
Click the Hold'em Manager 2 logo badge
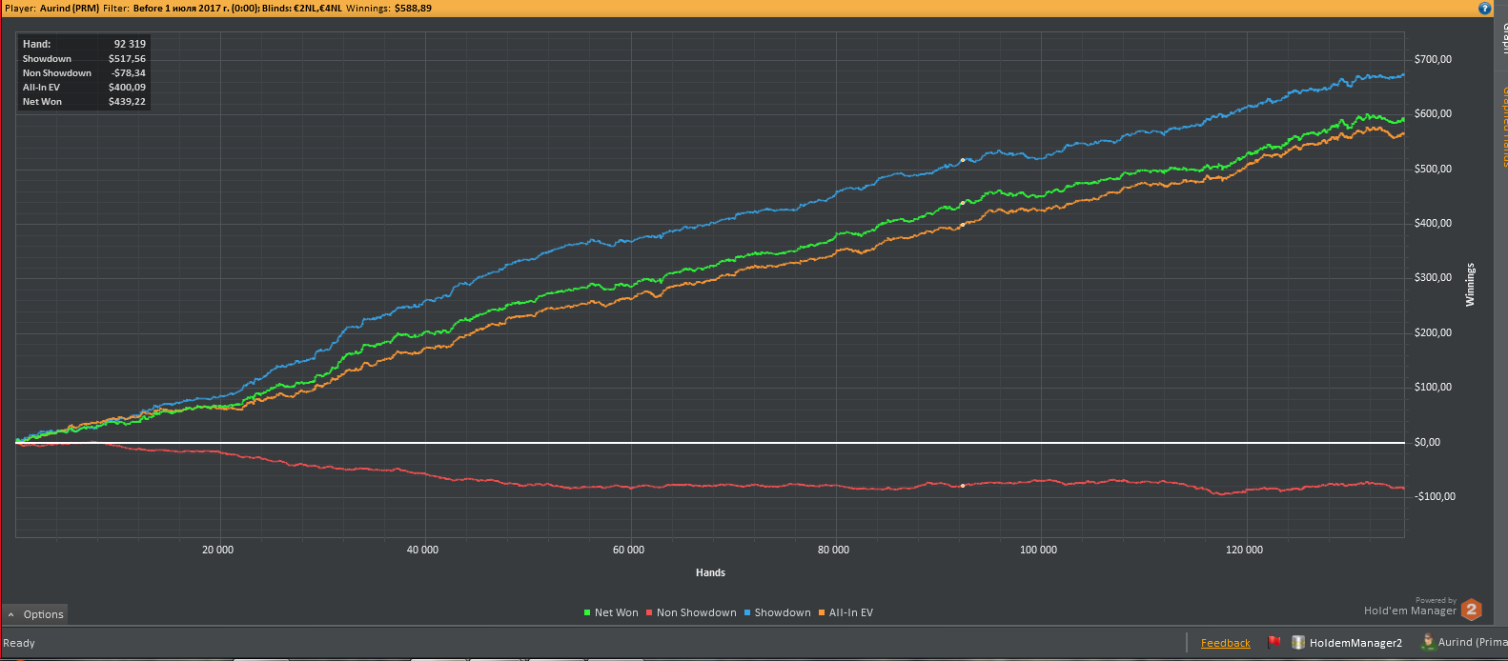tap(1471, 610)
